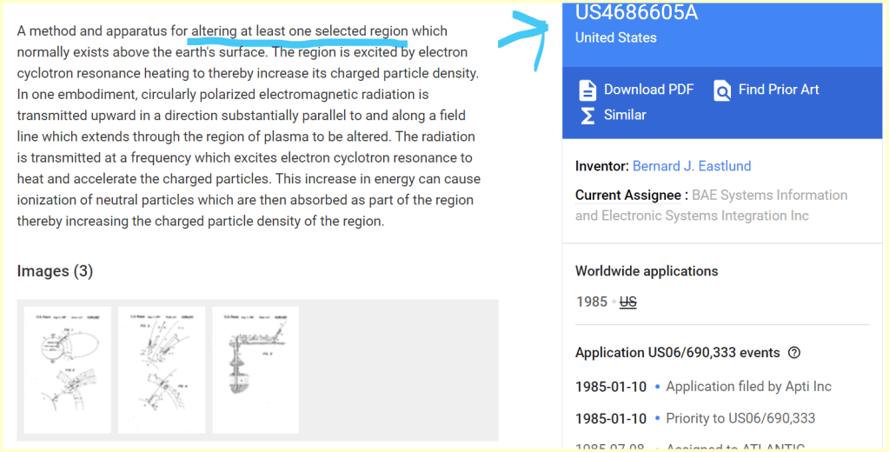Click the underlined phrase in the abstract
The width and height of the screenshot is (889, 452).
300,31
